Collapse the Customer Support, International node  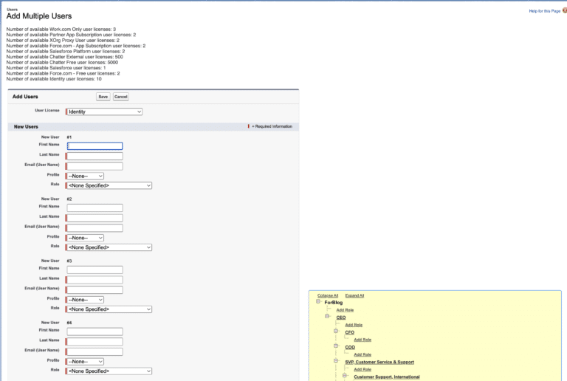pyautogui.click(x=345, y=376)
